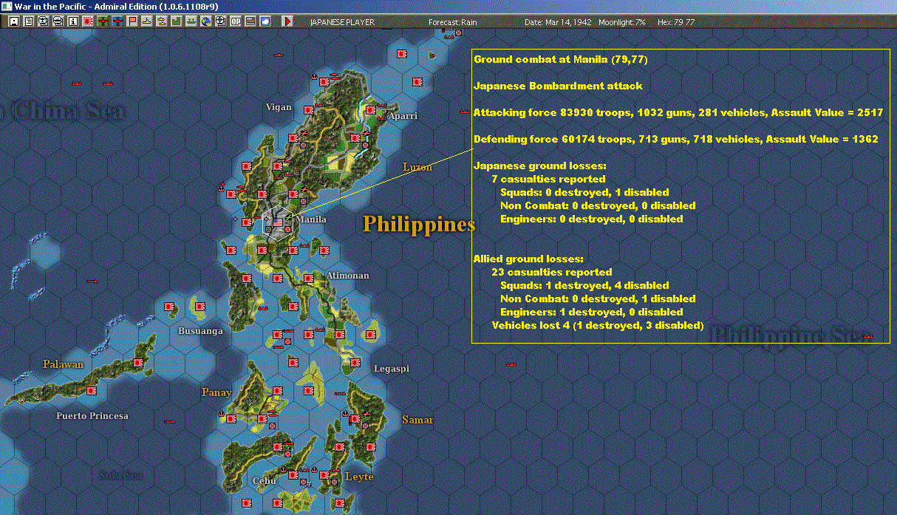Click the save game disk icon
897x515 pixels.
click(x=14, y=21)
